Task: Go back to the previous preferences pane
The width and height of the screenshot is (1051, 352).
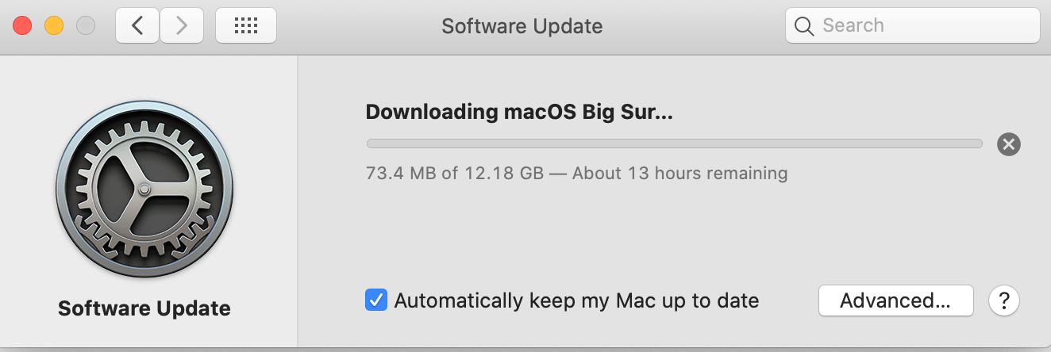Action: point(137,25)
